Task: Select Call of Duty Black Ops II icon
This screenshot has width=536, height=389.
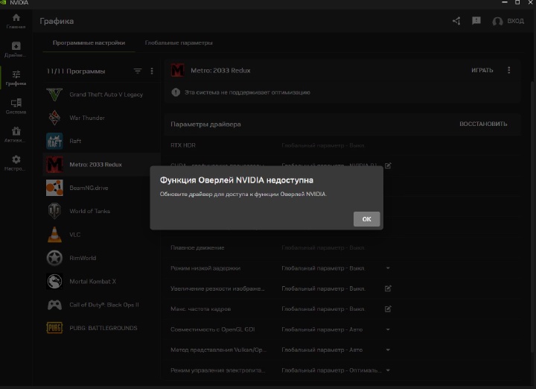Action: (x=54, y=305)
